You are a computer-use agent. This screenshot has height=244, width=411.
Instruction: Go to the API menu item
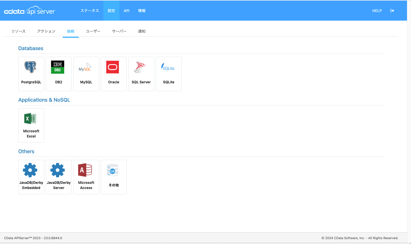(x=127, y=11)
